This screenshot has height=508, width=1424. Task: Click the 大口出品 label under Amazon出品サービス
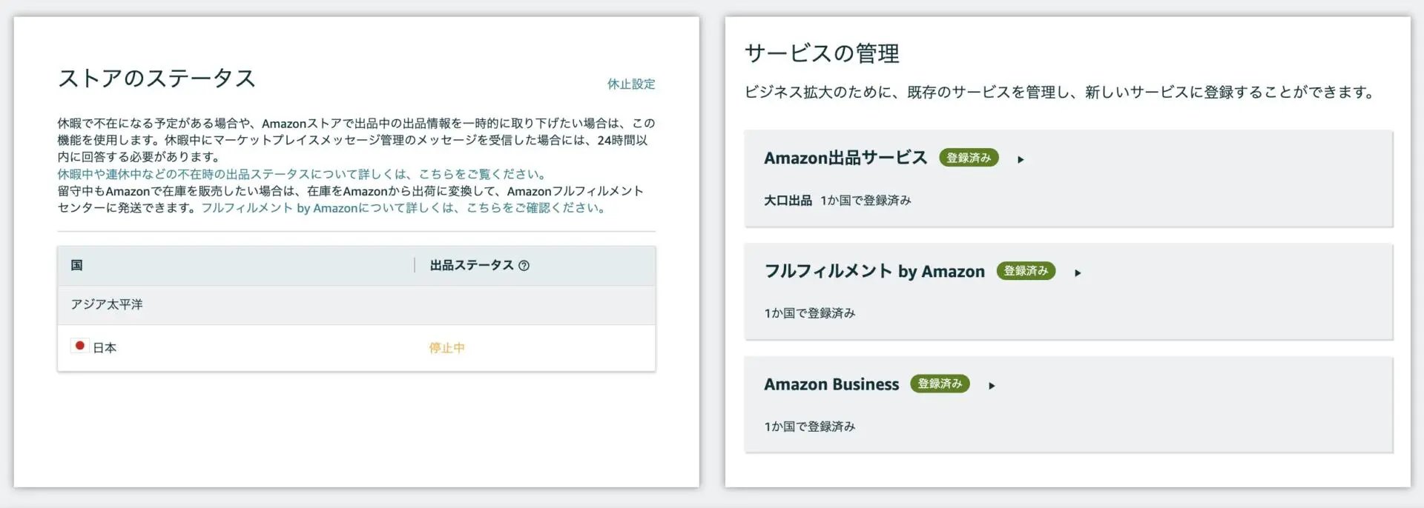pyautogui.click(x=788, y=200)
